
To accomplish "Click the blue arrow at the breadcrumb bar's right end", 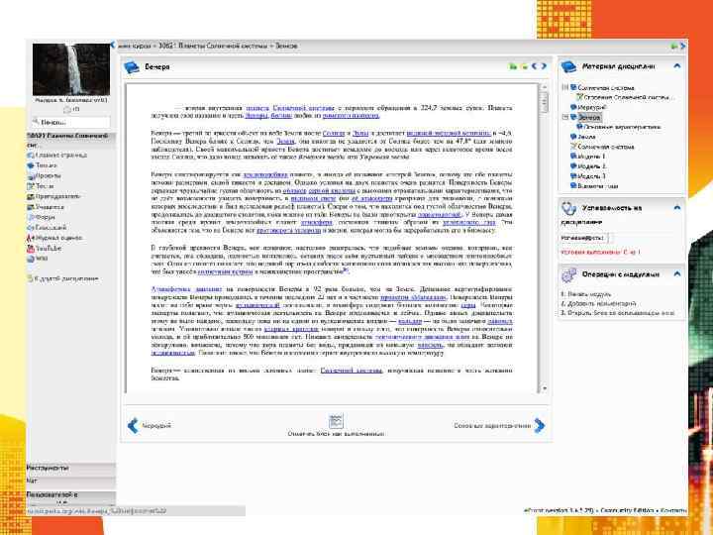I will pyautogui.click(x=682, y=46).
